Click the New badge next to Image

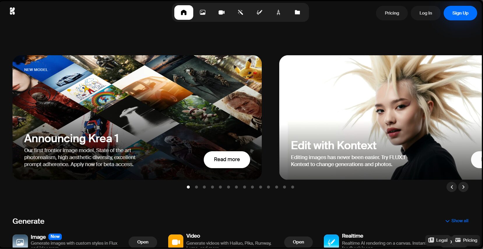click(x=55, y=236)
